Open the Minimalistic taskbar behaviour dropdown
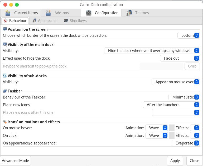203x166 pixels. point(184,97)
